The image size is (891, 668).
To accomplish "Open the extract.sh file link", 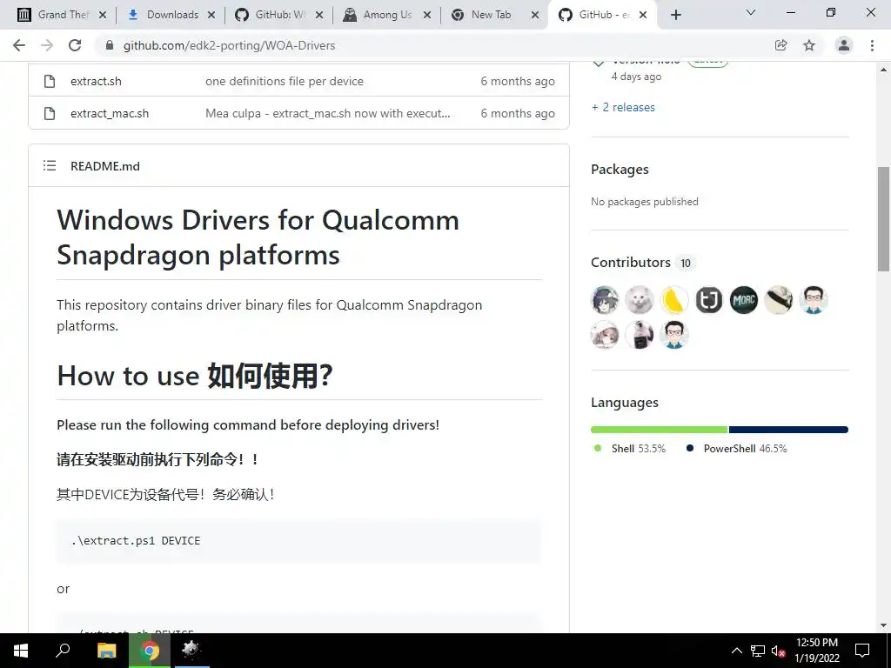I will [x=96, y=81].
